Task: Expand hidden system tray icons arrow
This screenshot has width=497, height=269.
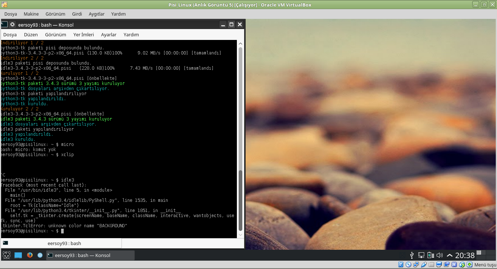Action: point(450,255)
